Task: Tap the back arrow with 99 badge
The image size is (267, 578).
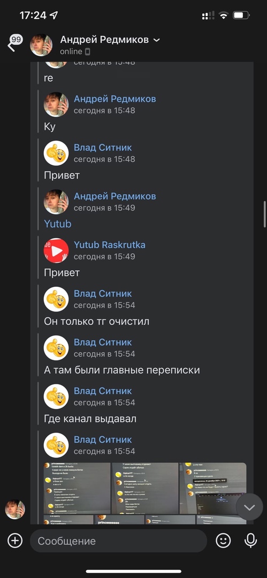Action: 15,43
